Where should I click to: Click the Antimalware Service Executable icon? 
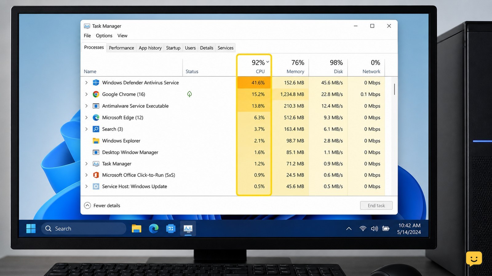(96, 106)
